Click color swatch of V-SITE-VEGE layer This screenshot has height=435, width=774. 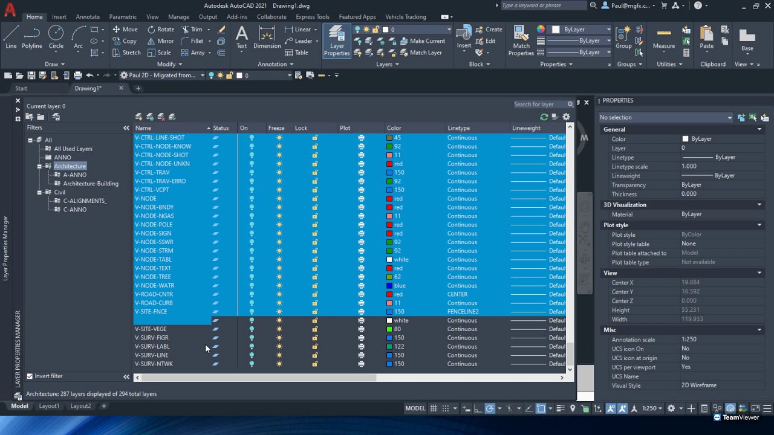[x=389, y=329]
